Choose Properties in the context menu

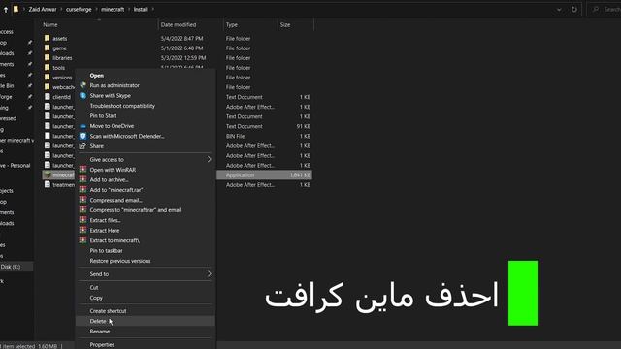pyautogui.click(x=102, y=345)
